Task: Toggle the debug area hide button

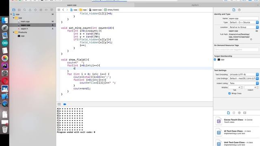Action: pyautogui.click(x=59, y=104)
